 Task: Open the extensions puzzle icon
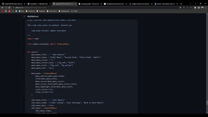point(195,8)
